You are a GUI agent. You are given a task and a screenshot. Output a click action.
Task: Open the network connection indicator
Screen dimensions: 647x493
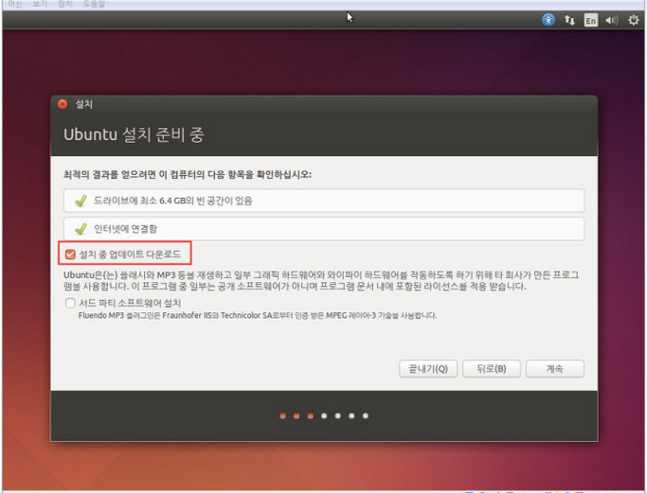[569, 20]
